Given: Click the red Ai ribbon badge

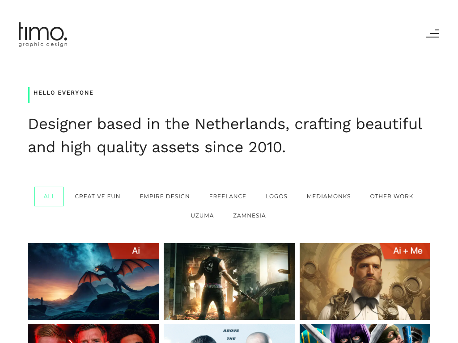Looking at the screenshot, I should pos(135,251).
